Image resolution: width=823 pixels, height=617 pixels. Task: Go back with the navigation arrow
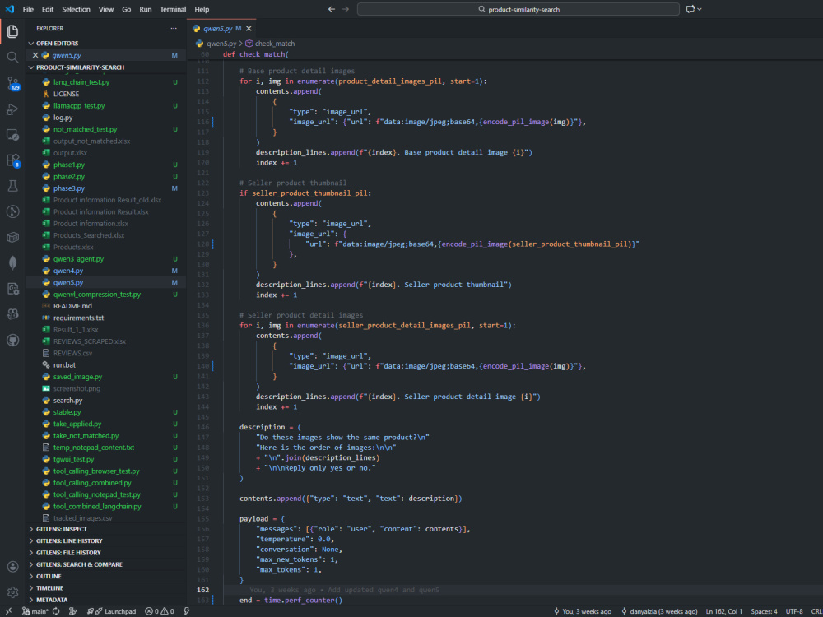(x=331, y=9)
